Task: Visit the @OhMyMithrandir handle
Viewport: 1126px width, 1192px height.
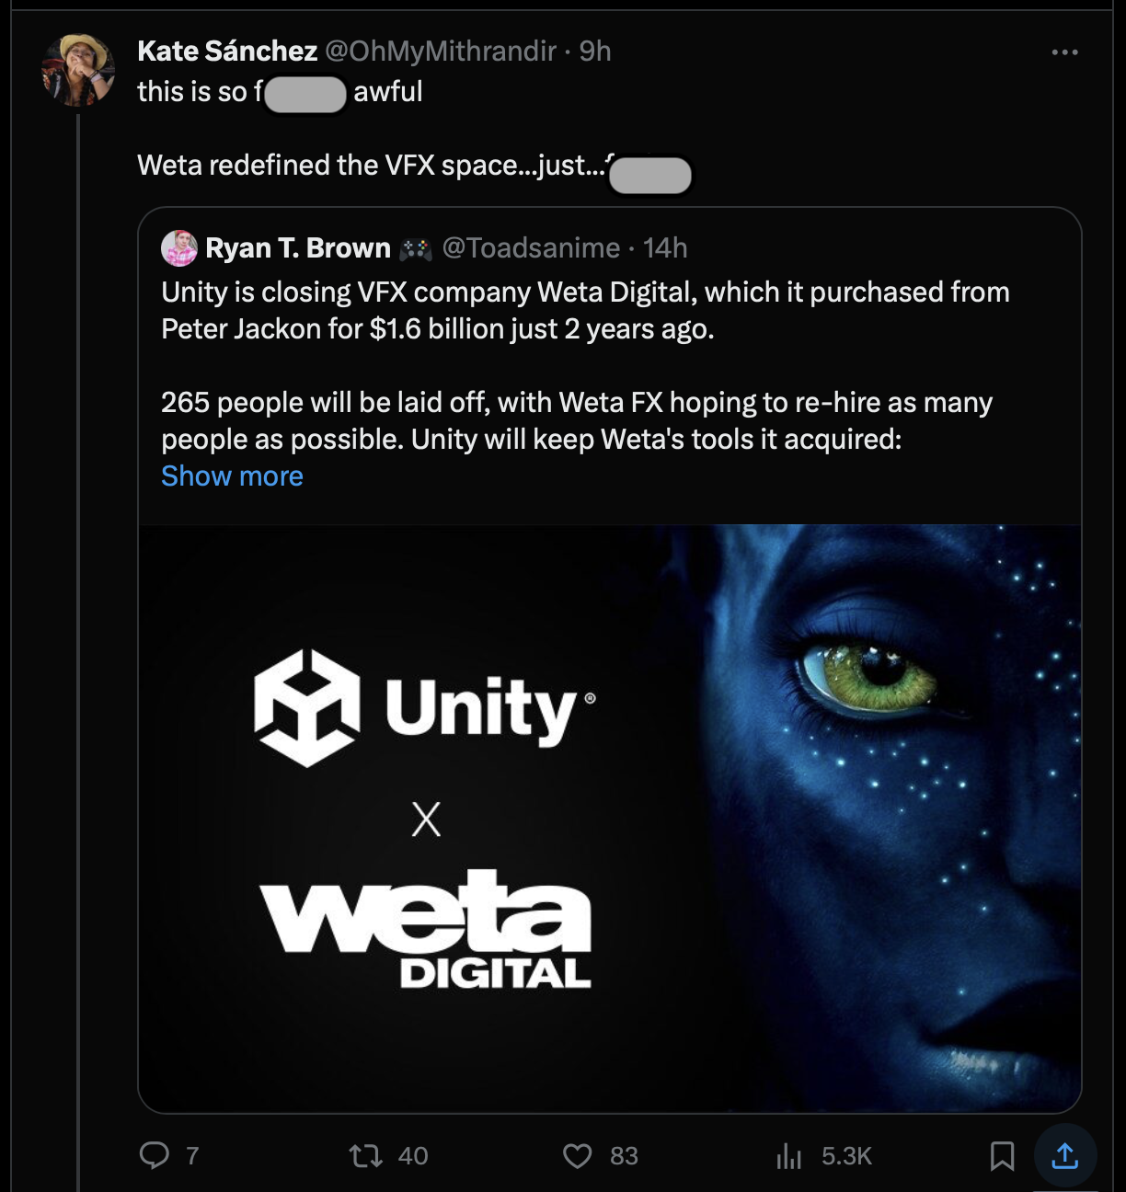Action: coord(441,52)
